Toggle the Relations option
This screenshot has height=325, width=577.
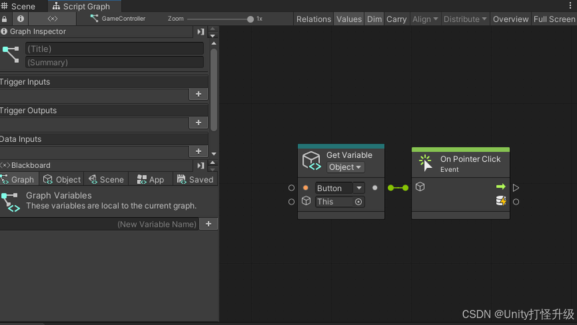(313, 19)
